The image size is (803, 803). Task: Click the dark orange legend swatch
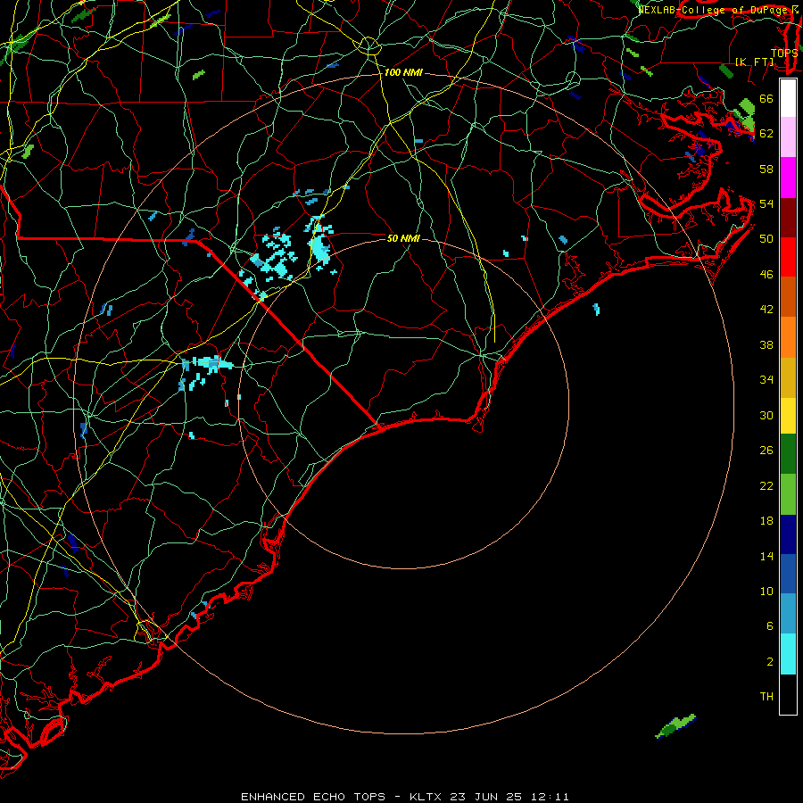click(788, 297)
